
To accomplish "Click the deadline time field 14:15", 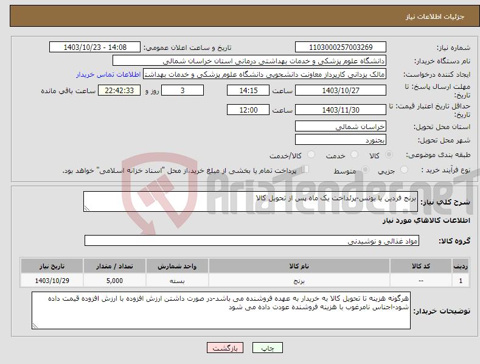I will tap(248, 90).
